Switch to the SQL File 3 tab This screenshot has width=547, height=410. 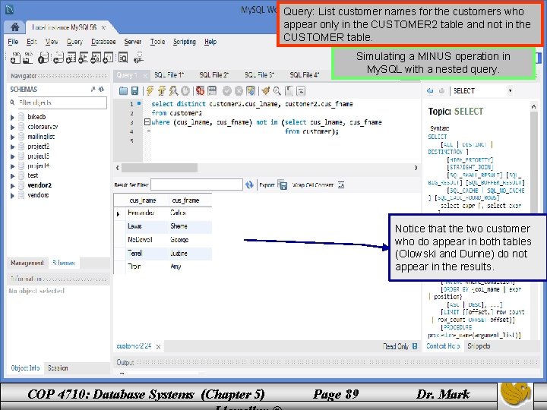[x=259, y=75]
